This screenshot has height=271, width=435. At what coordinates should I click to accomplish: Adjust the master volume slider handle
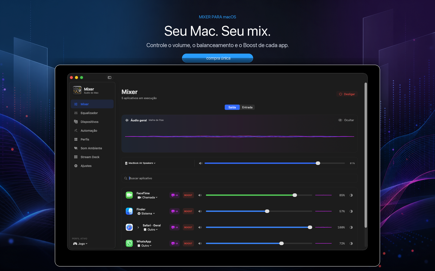point(318,163)
